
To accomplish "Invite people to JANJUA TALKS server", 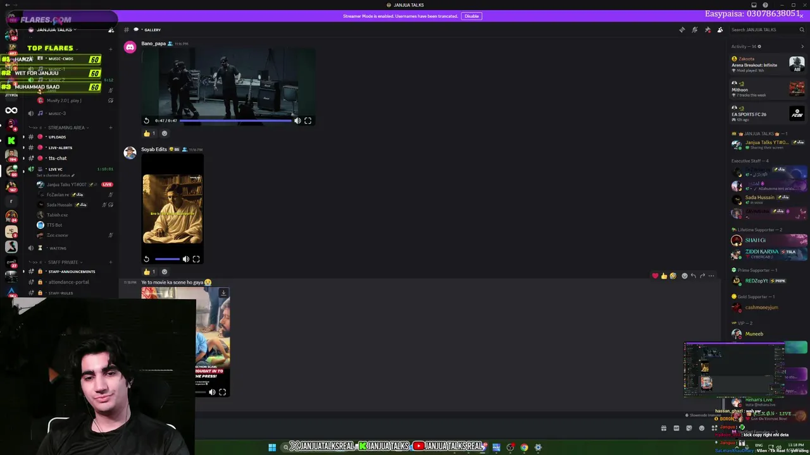I will pos(111,30).
